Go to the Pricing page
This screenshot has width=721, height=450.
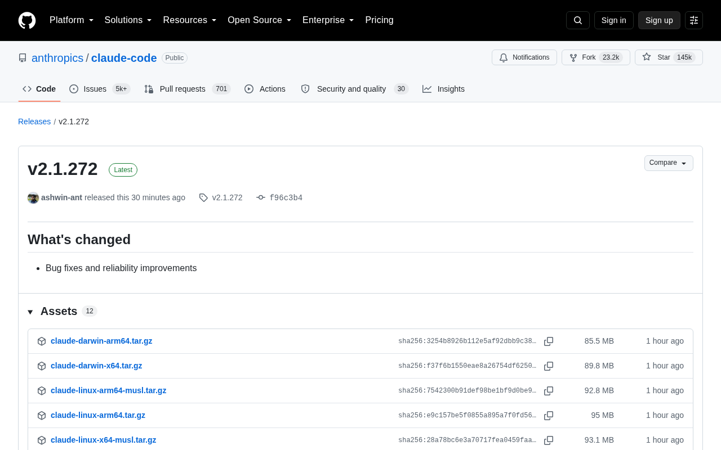379,20
